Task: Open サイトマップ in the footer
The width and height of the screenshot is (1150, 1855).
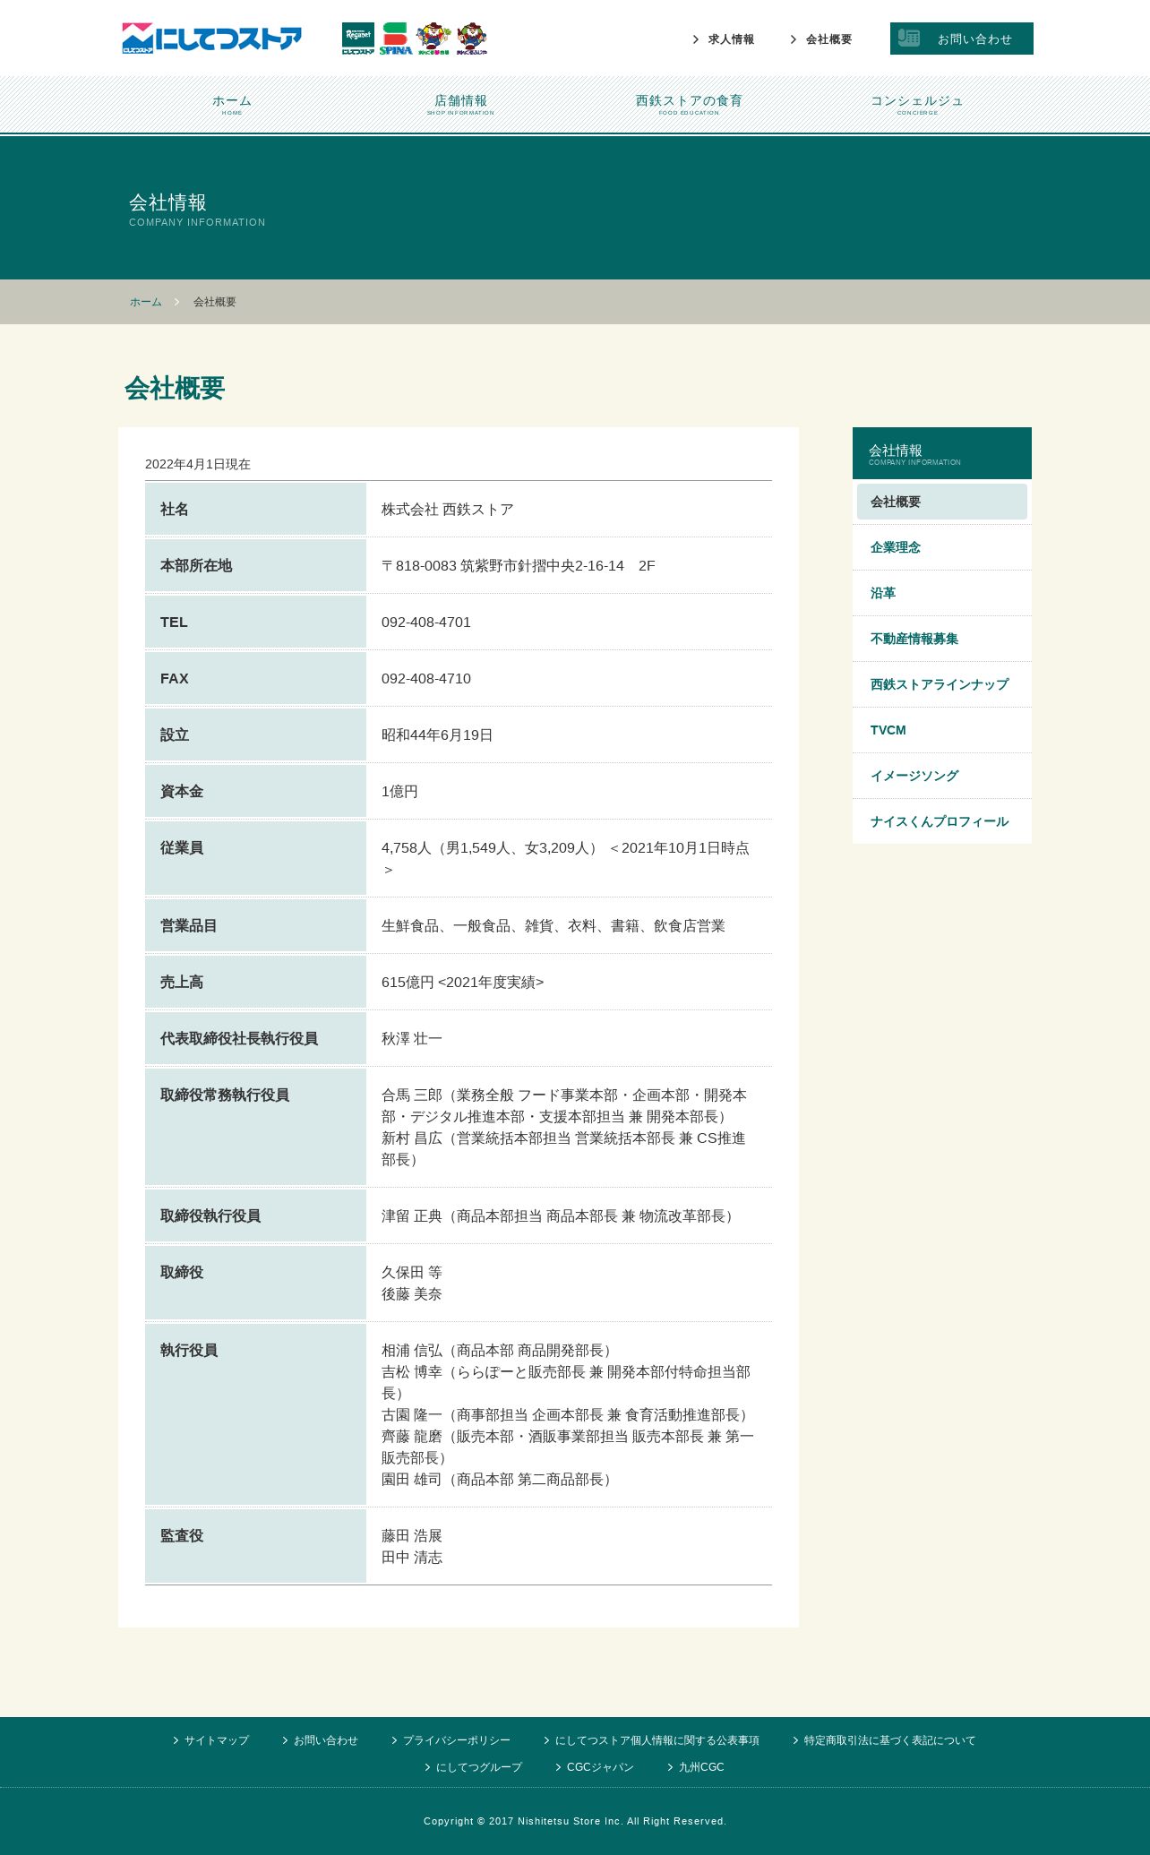Action: [217, 1740]
